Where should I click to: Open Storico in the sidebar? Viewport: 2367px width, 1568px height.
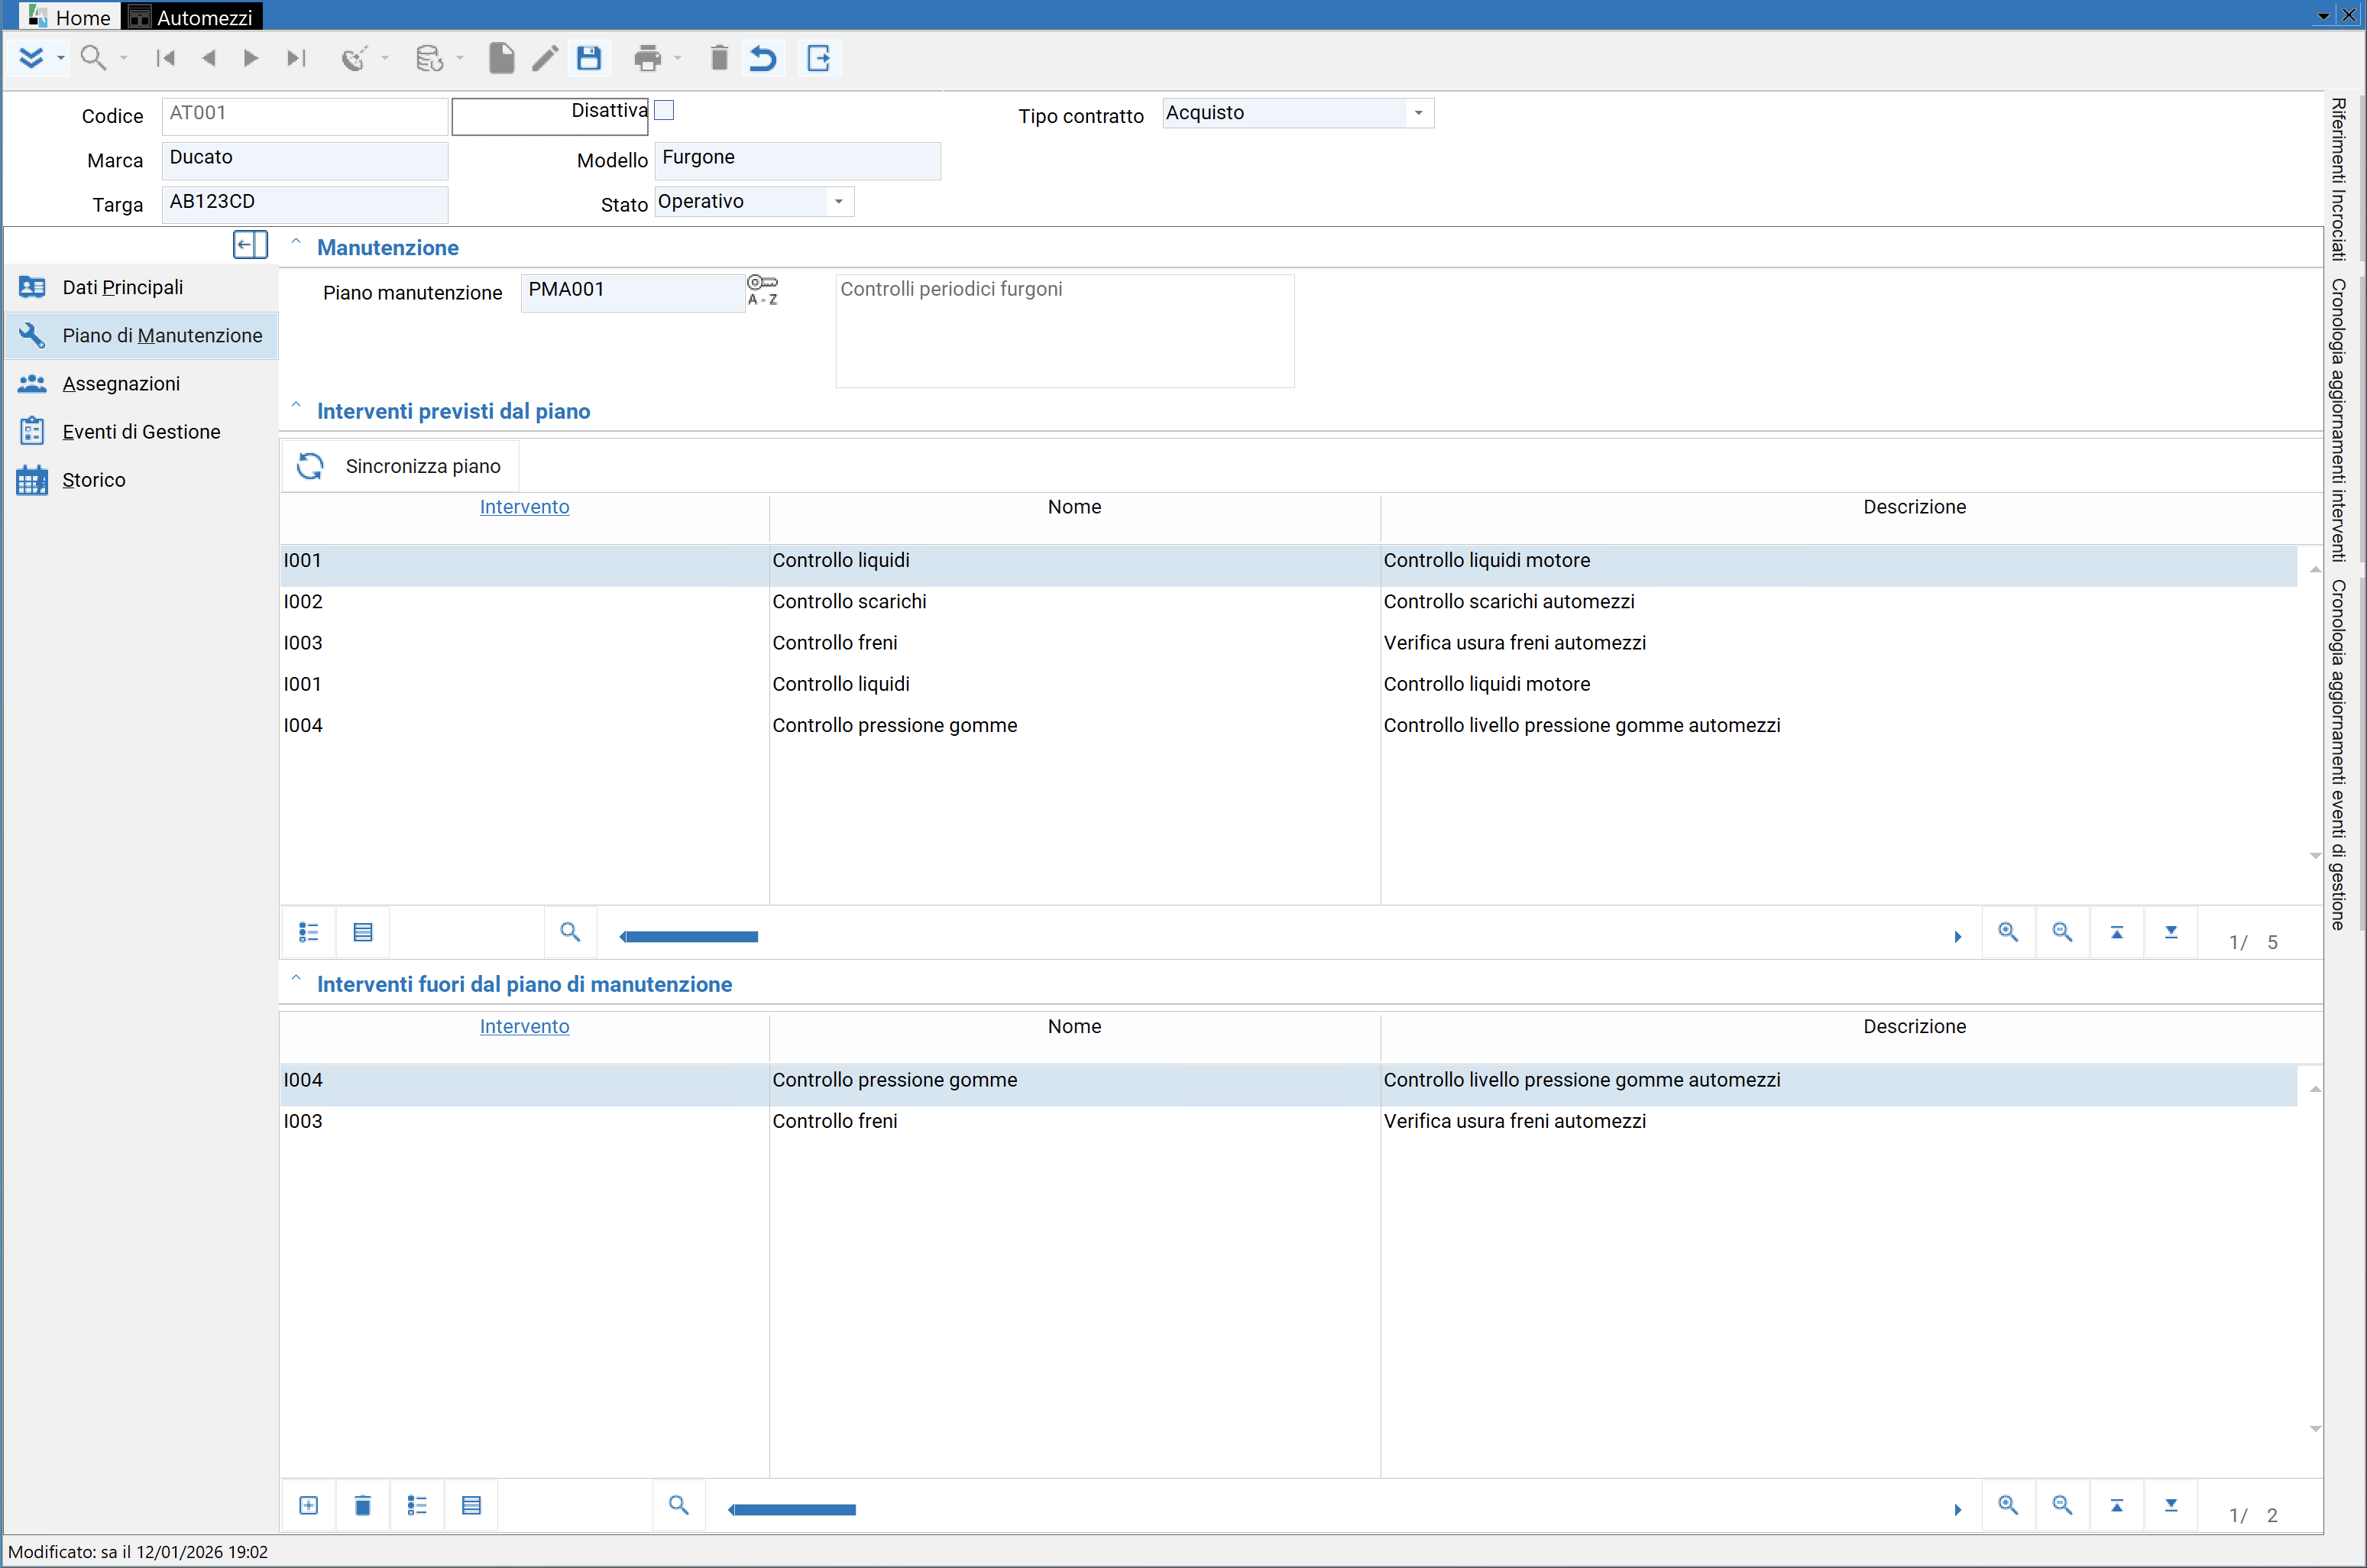pyautogui.click(x=142, y=480)
